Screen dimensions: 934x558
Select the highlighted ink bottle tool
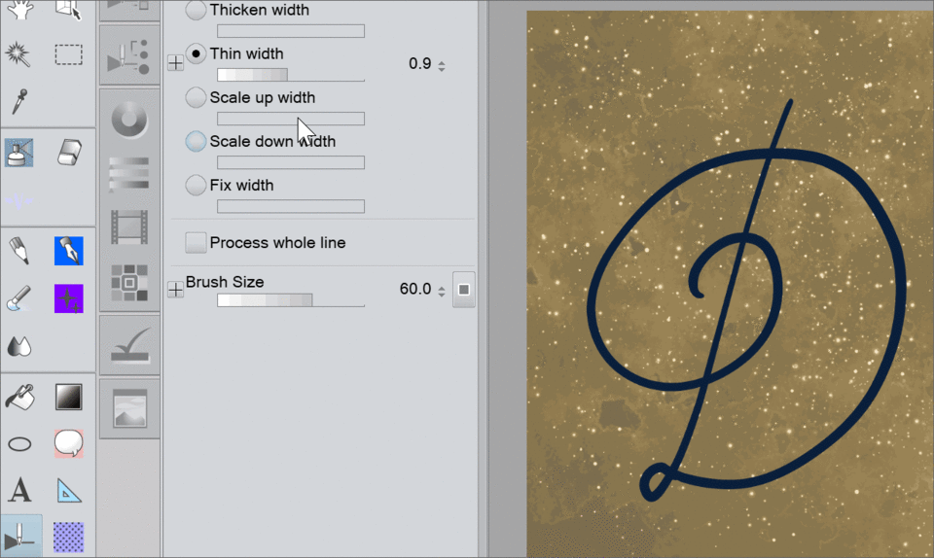[x=19, y=153]
